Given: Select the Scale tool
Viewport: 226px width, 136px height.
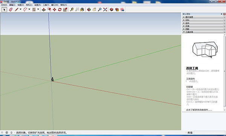Looking at the screenshot, I should coord(65,10).
